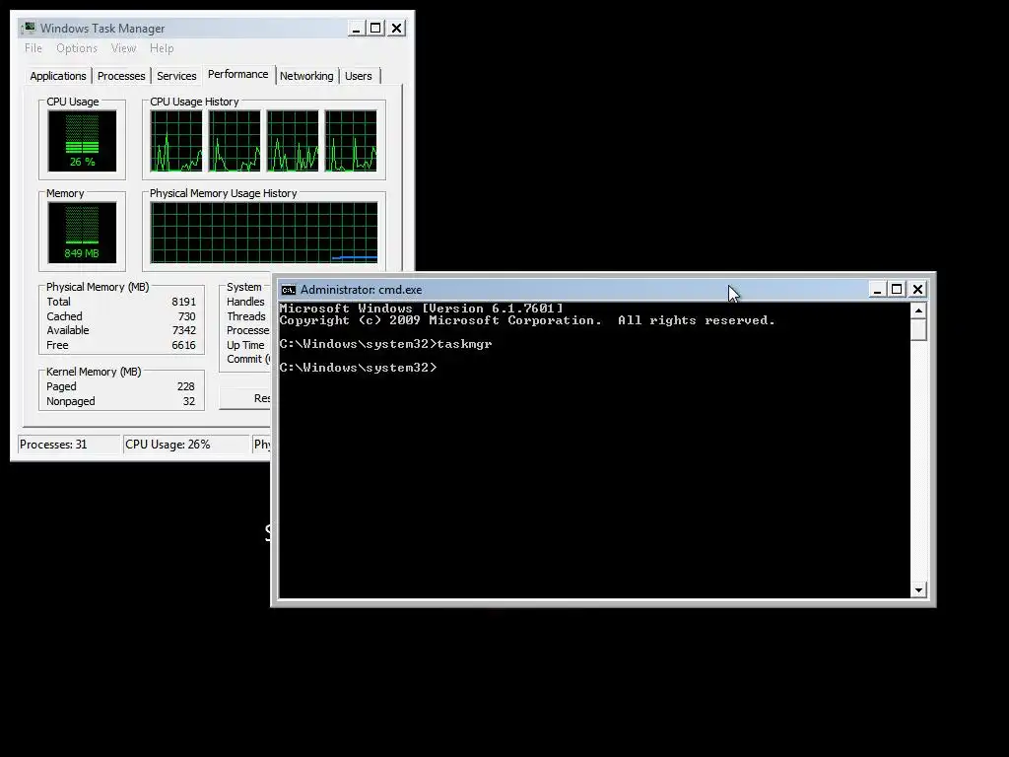Click the third CPU Usage History graph
This screenshot has height=757, width=1009.
click(293, 141)
